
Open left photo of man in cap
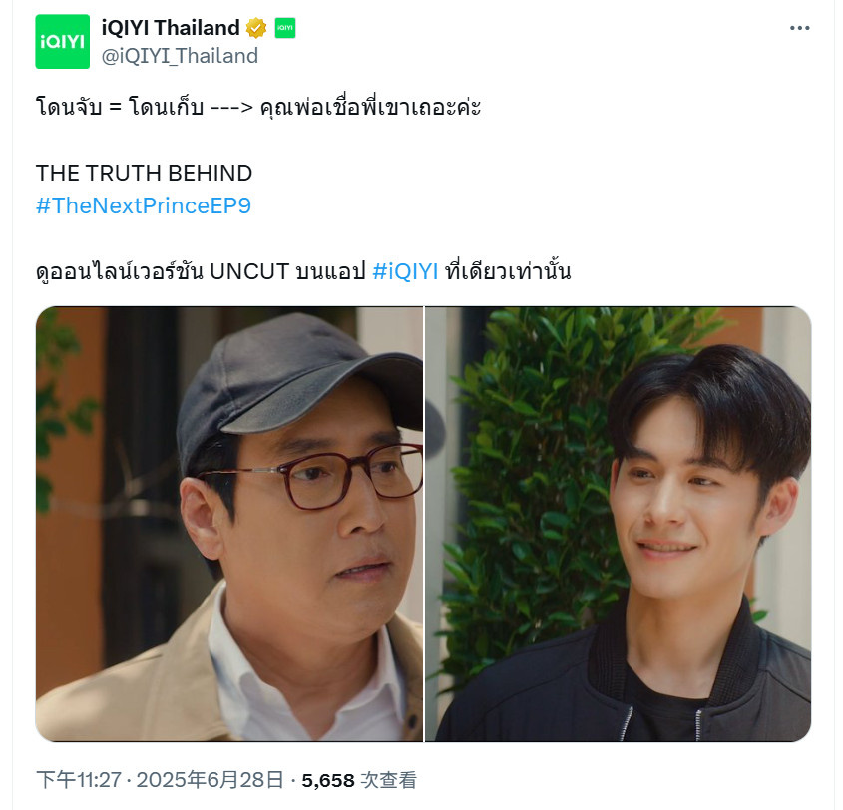[x=229, y=524]
